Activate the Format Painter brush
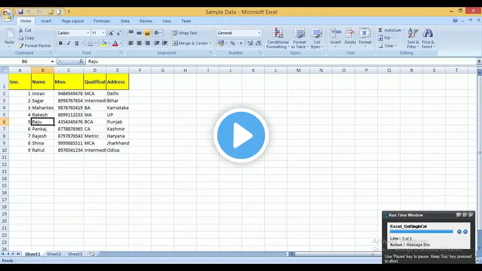 pyautogui.click(x=35, y=46)
